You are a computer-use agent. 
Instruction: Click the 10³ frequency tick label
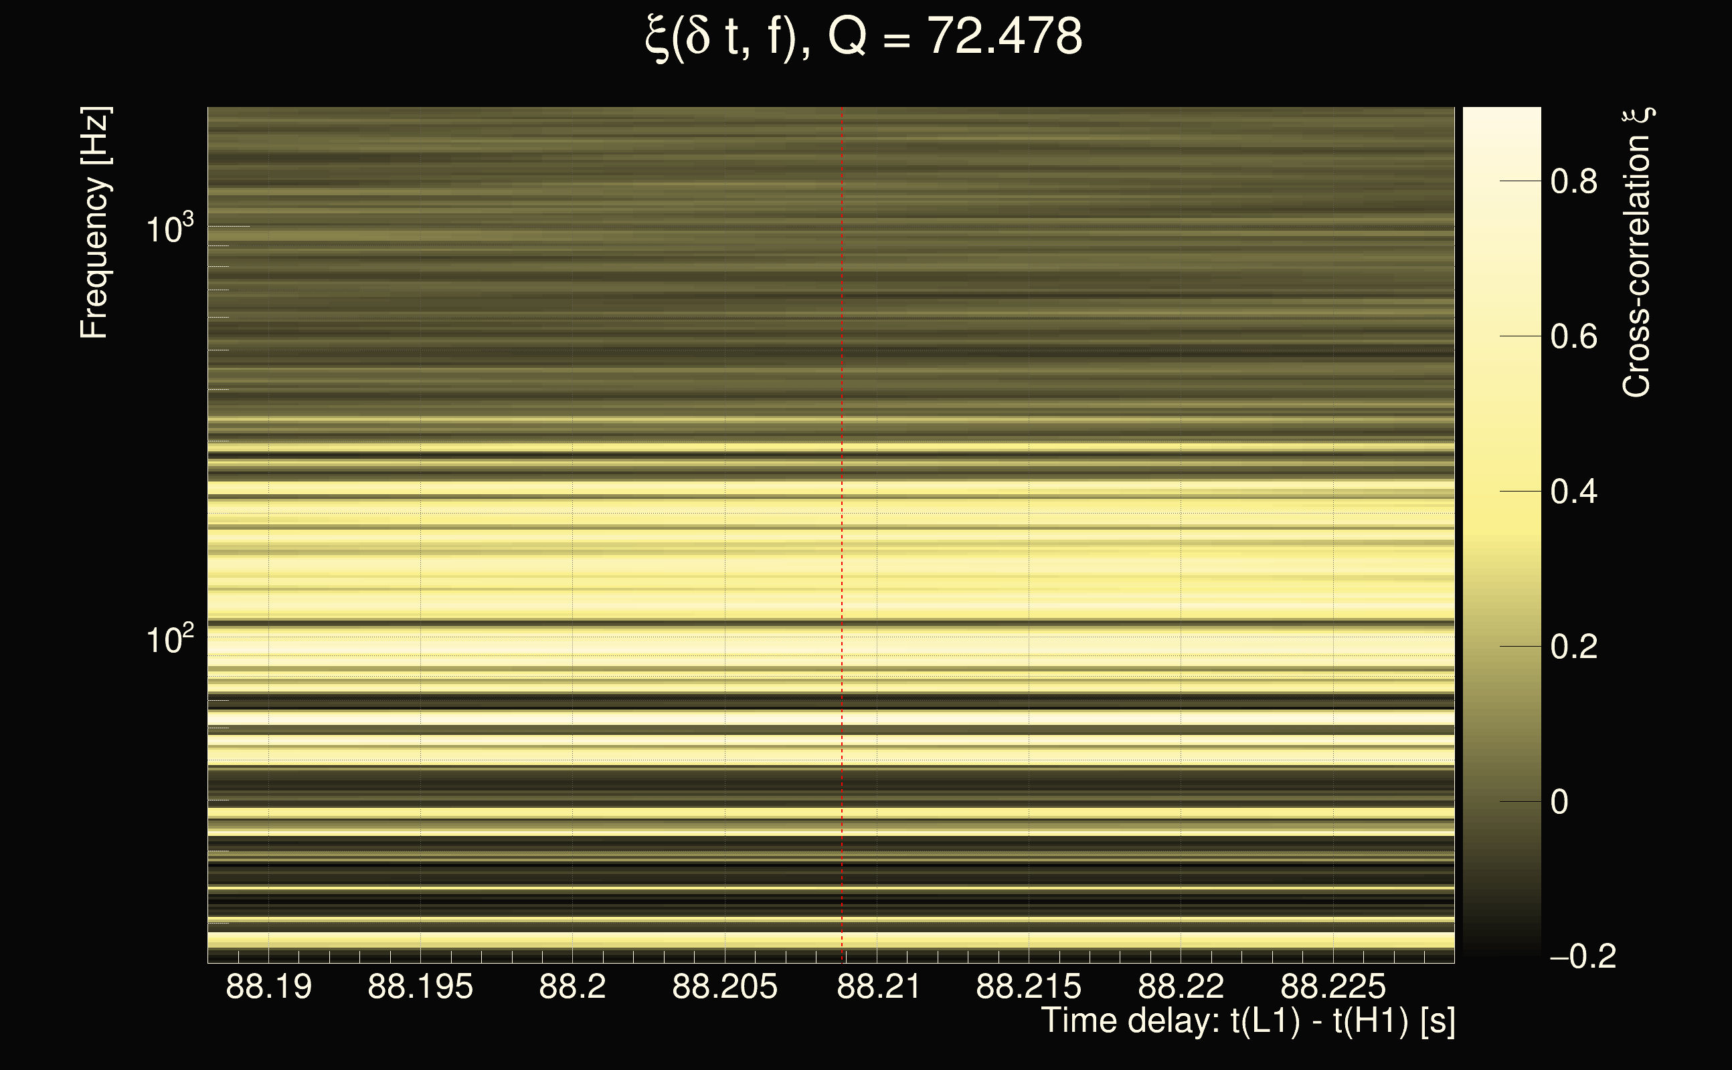169,229
